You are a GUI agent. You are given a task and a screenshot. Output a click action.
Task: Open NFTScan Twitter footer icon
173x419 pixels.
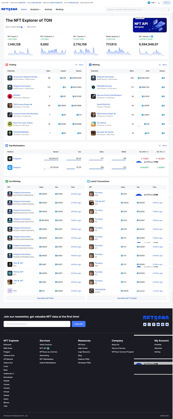coord(145,324)
